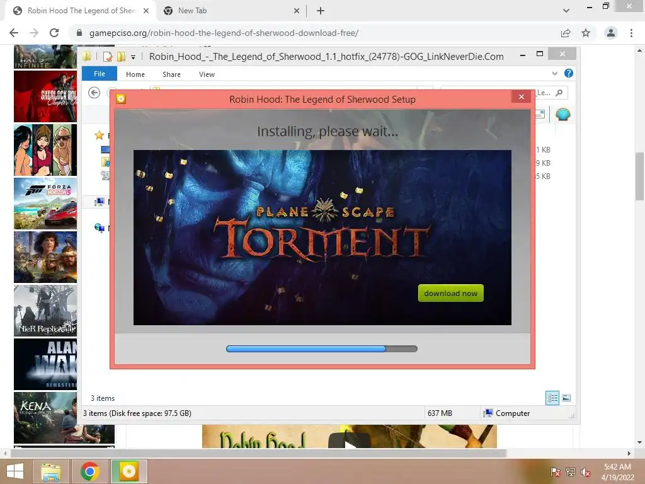Viewport: 645px width, 484px height.
Task: Open the GTA Trilogy game thumbnail
Action: point(45,150)
